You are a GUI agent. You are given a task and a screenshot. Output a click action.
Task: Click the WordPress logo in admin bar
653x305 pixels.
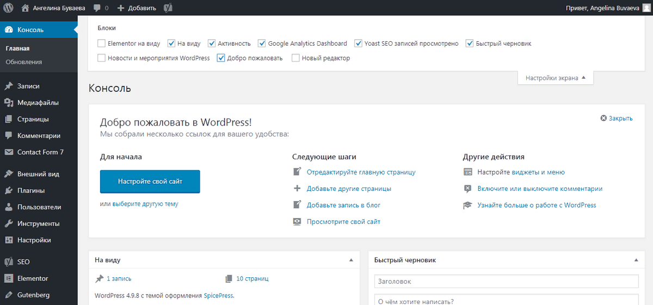[8, 8]
